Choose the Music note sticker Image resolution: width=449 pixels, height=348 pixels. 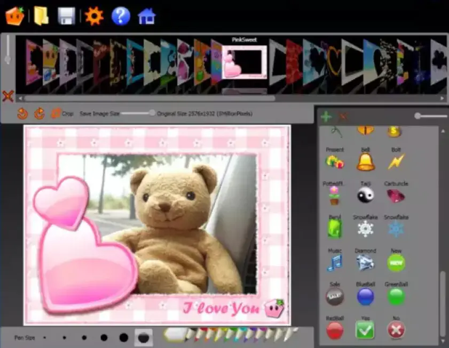pyautogui.click(x=334, y=262)
